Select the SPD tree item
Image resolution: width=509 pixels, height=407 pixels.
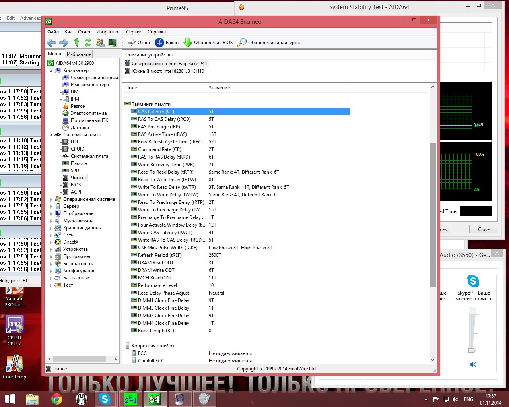(75, 171)
